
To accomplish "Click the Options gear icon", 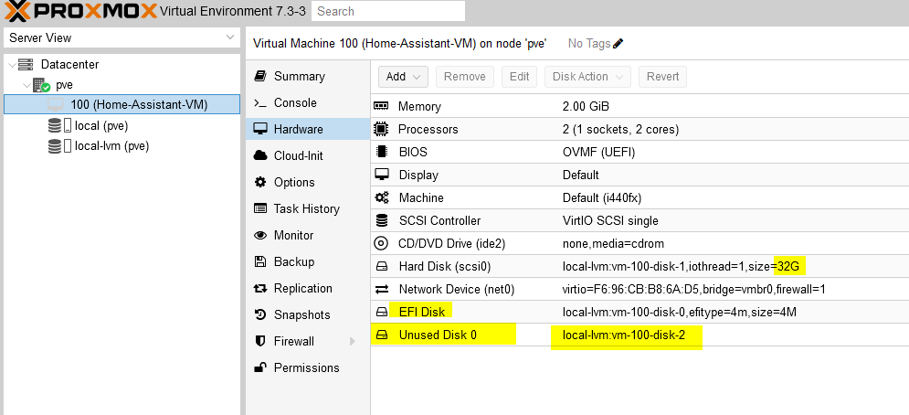I will 260,182.
